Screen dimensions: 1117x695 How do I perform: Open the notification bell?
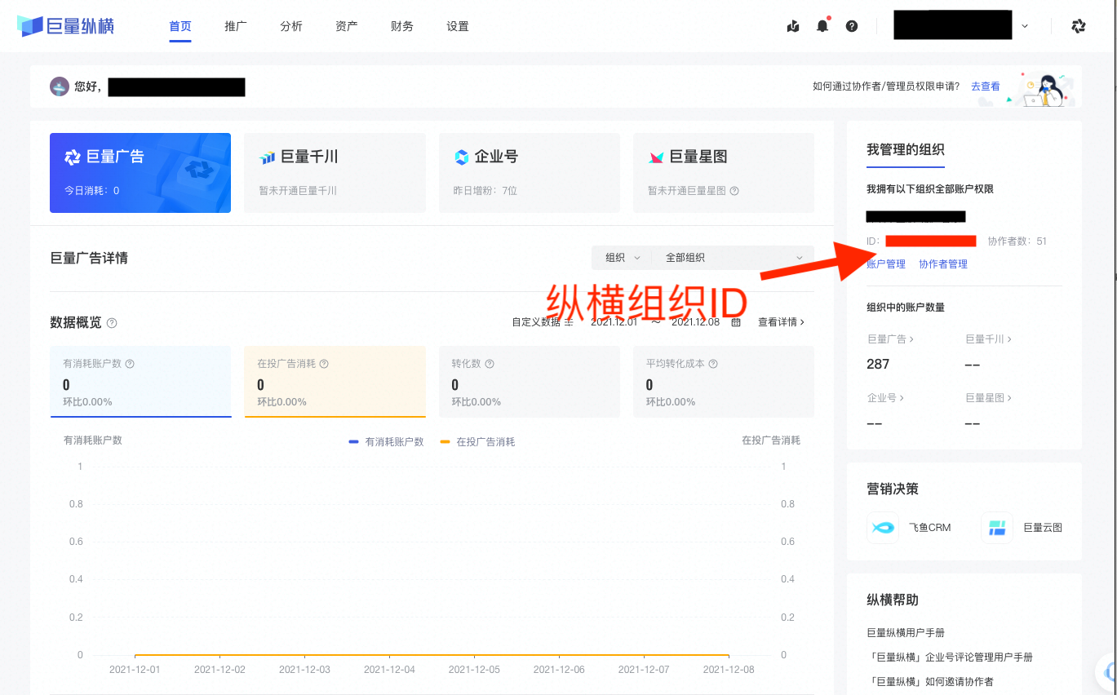click(x=822, y=26)
